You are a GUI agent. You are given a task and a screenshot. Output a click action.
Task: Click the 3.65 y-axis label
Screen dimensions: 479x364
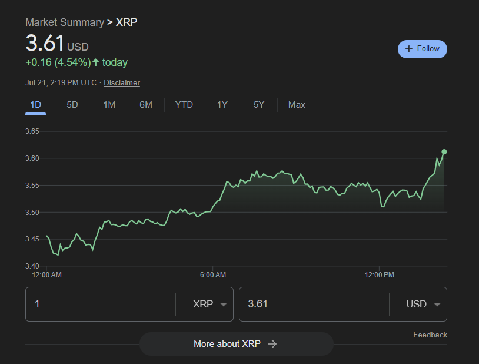32,131
